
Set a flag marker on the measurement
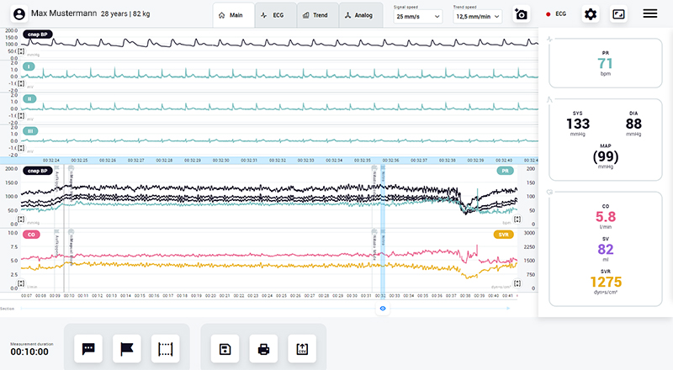(126, 348)
